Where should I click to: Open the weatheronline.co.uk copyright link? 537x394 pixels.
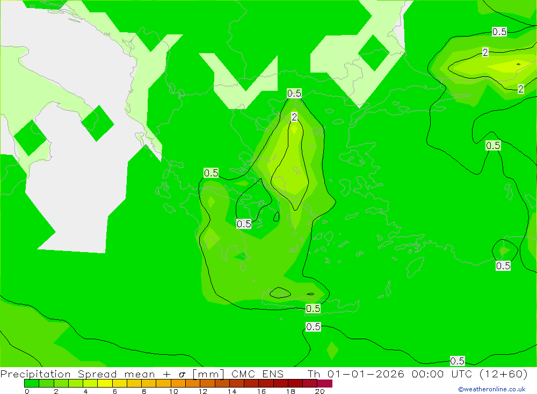492,389
